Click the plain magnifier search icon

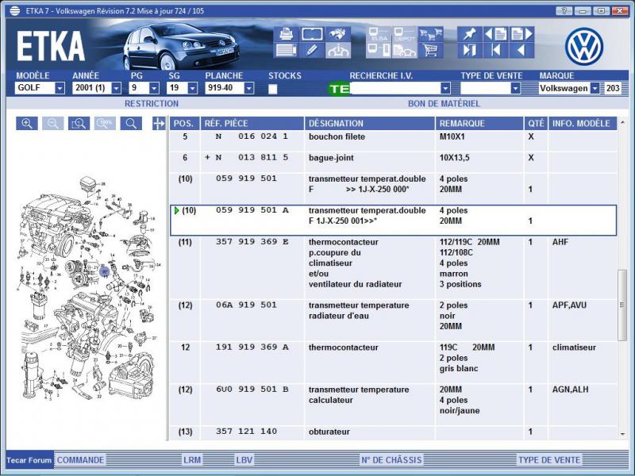(131, 124)
